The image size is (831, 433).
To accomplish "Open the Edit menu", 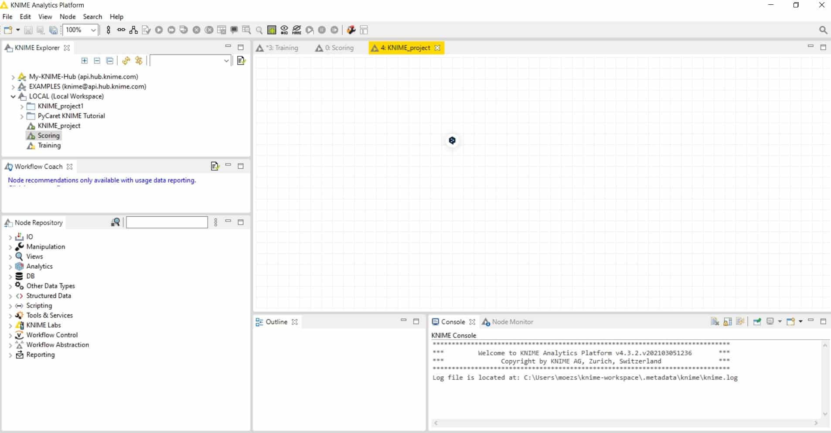I will 25,17.
